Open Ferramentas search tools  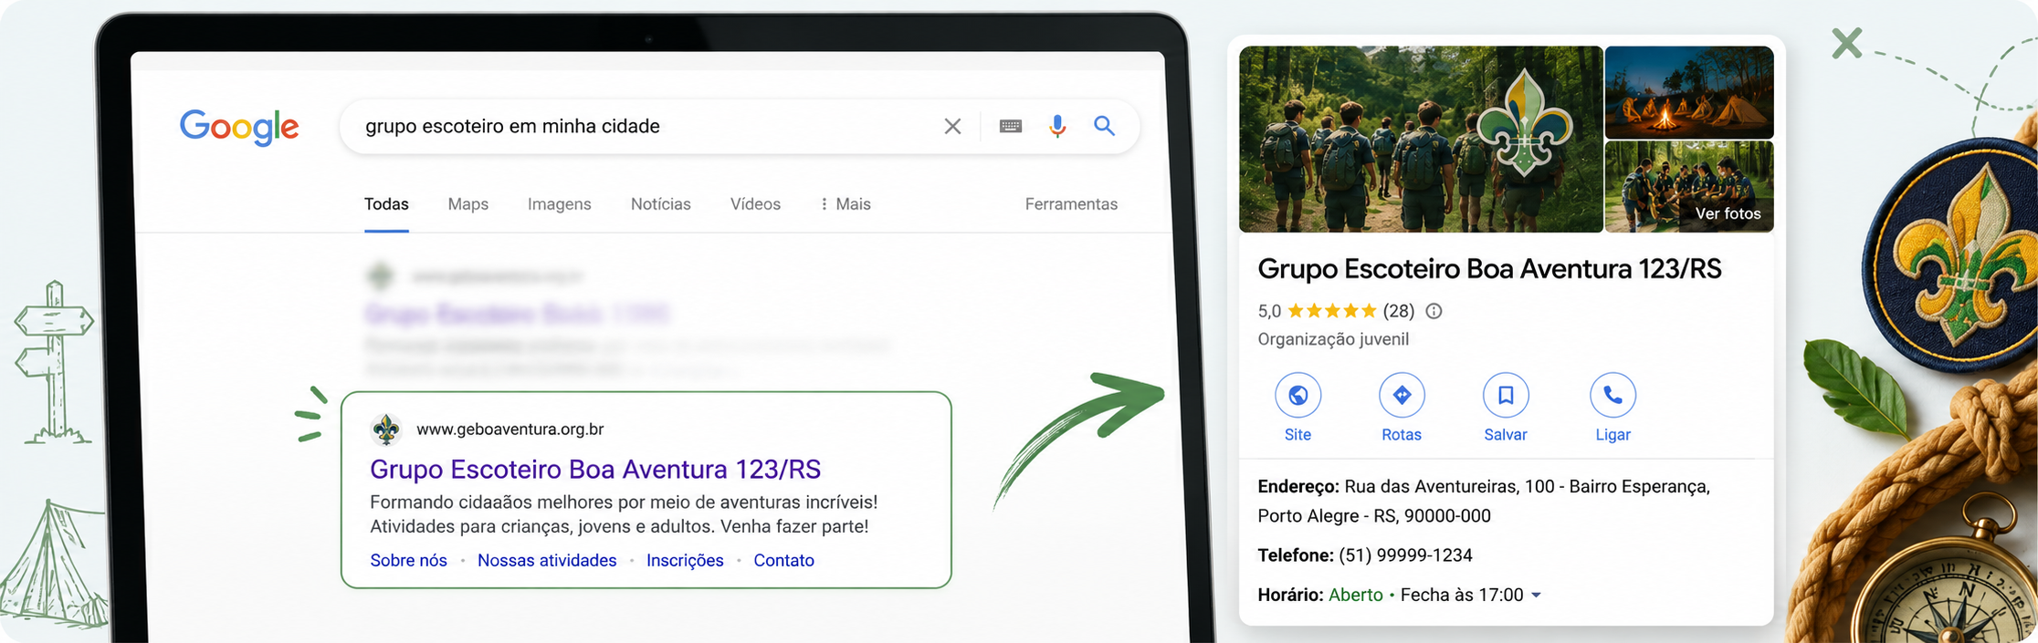[1071, 204]
